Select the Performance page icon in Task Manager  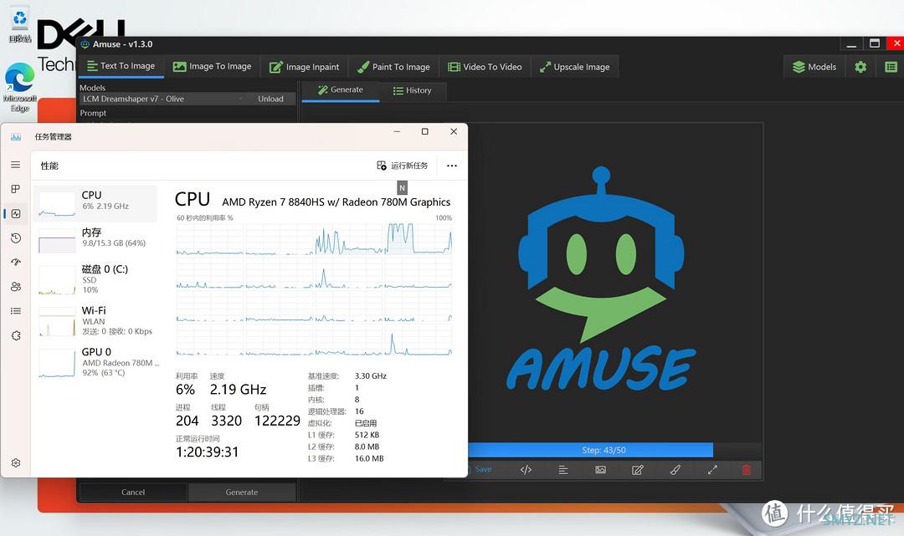point(16,213)
